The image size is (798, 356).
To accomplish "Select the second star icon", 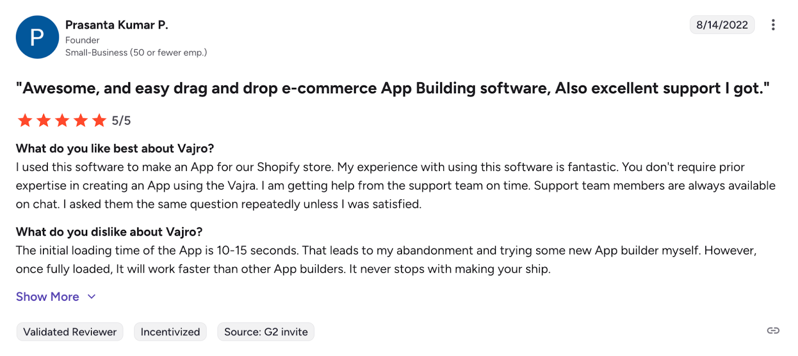I will point(43,120).
